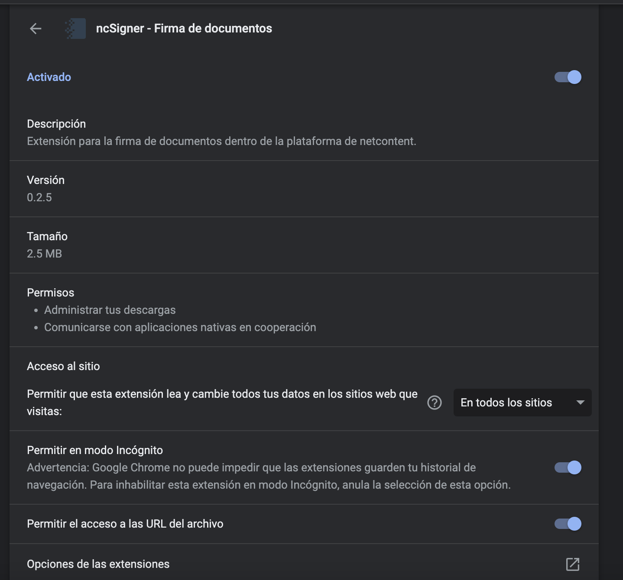Click the 'Tamaño' 2.5 MB value
623x580 pixels.
pyautogui.click(x=44, y=254)
